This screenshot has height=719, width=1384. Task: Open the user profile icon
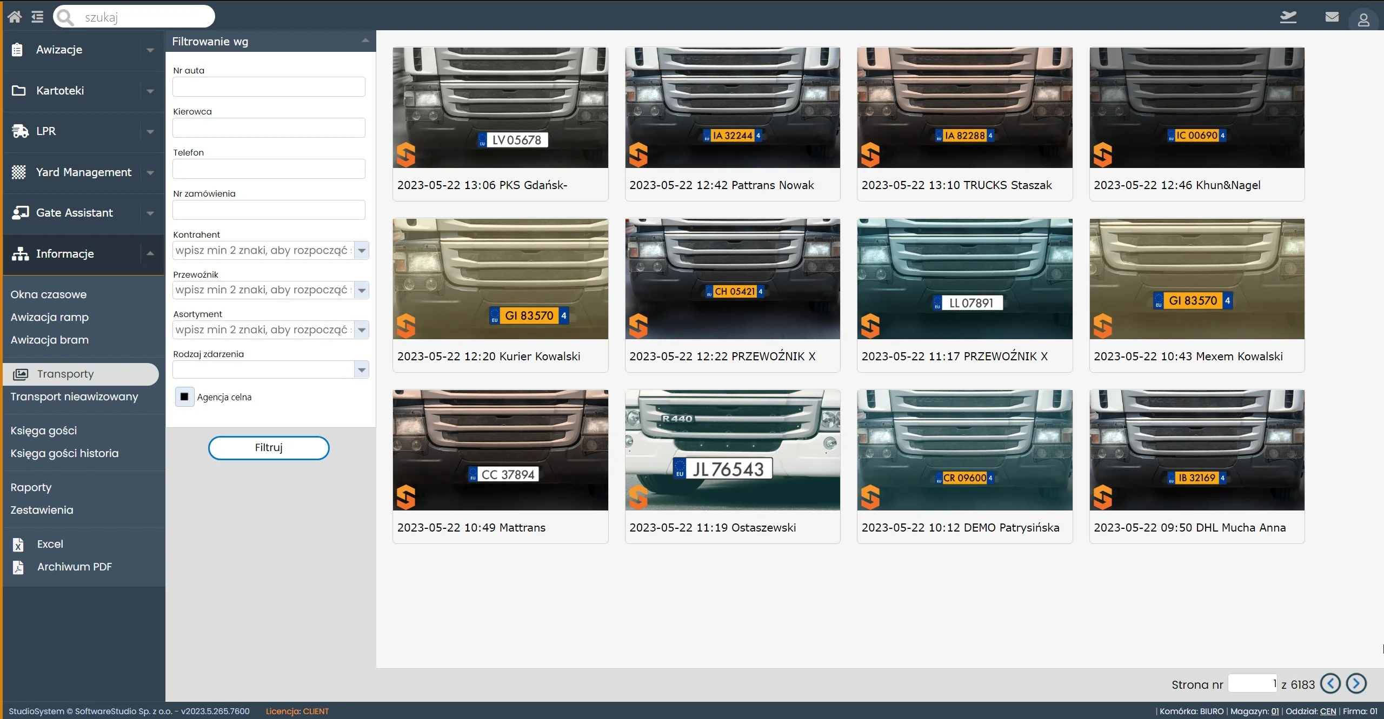coord(1363,20)
